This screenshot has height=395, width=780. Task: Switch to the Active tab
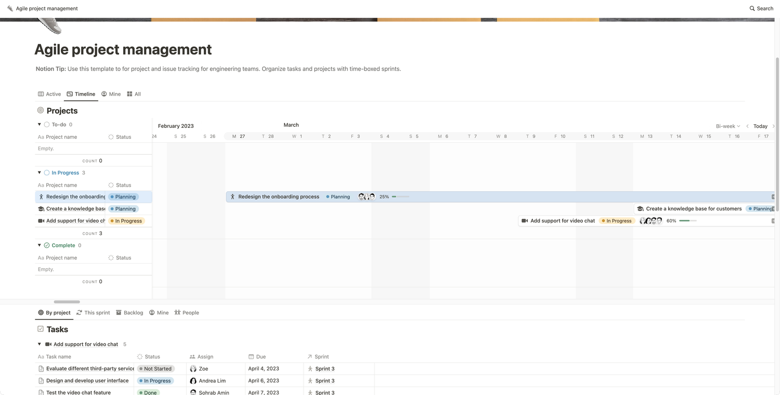(x=49, y=94)
